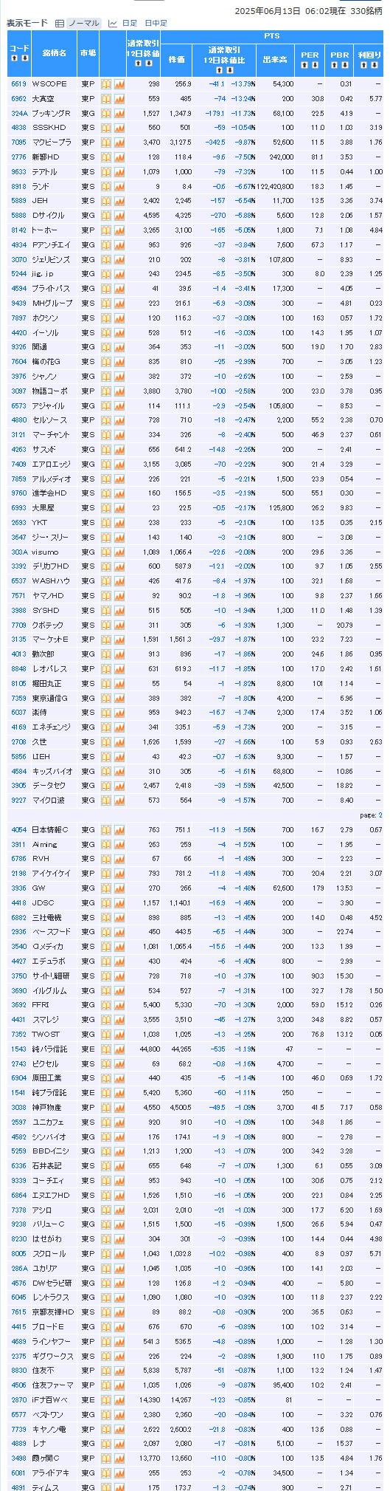
Task: Sort PER column descending
Action: (x=314, y=65)
